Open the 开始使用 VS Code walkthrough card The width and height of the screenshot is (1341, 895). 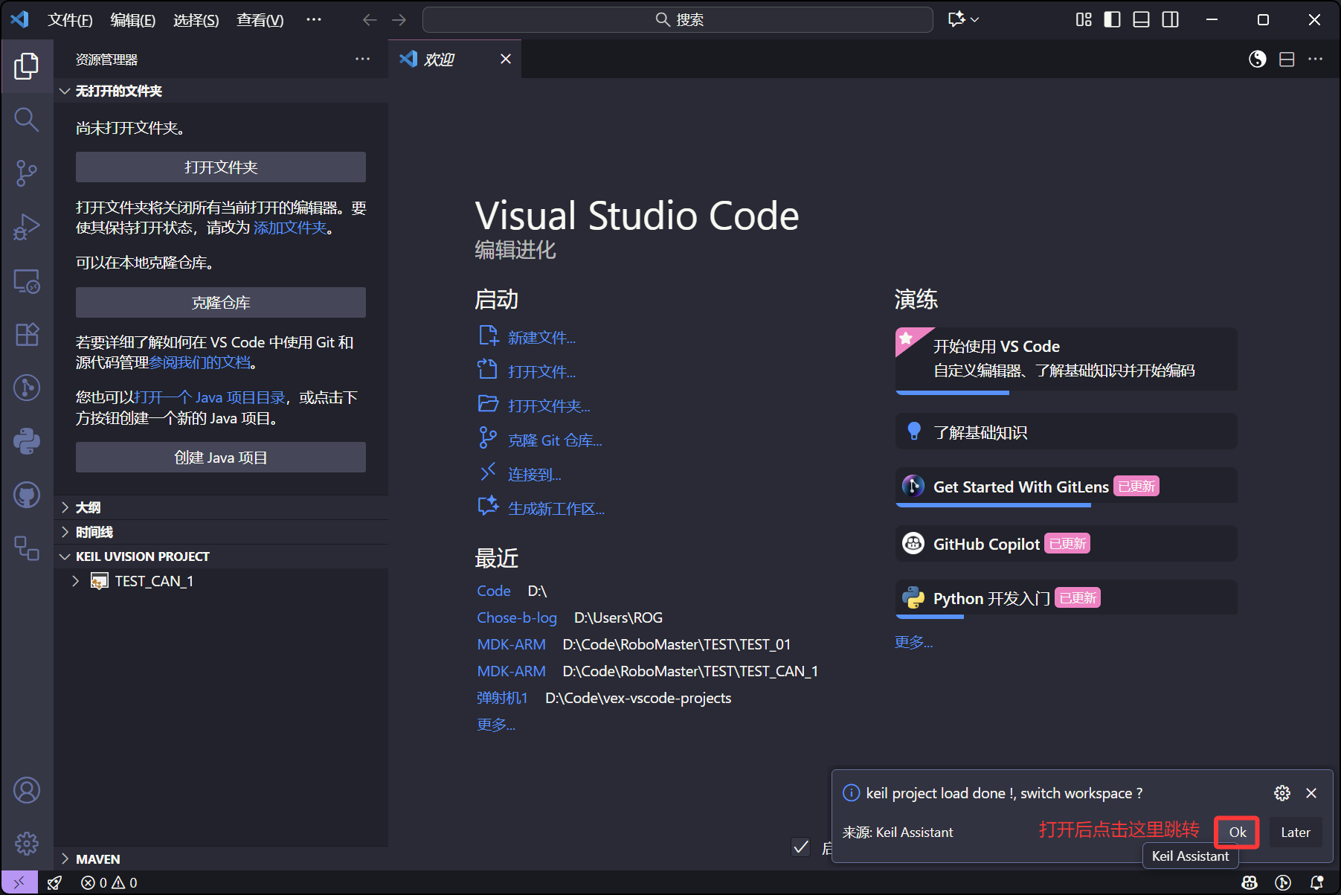pyautogui.click(x=1066, y=359)
